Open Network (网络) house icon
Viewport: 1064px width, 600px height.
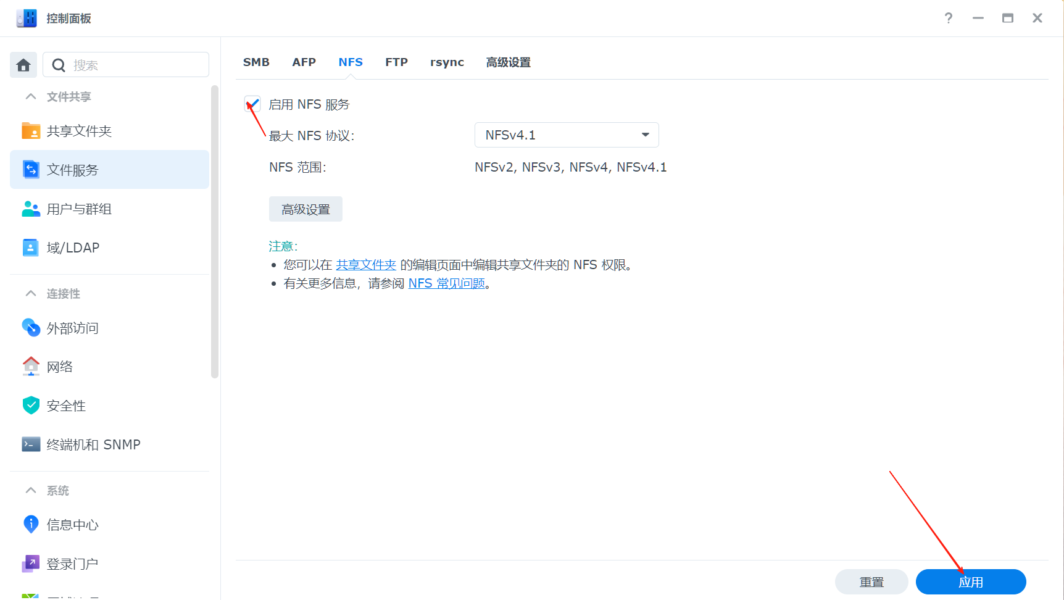(31, 366)
